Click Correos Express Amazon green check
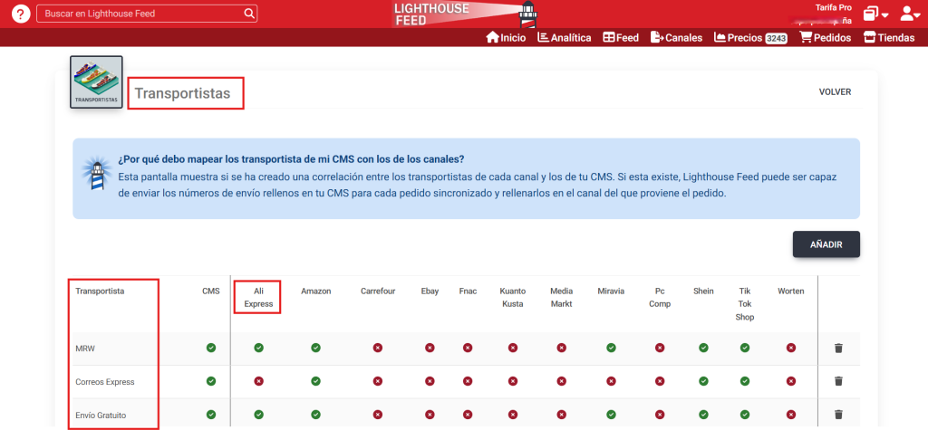 [316, 381]
